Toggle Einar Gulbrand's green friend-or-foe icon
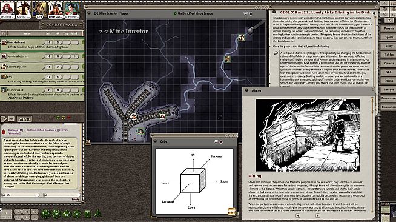This screenshot has height=222, width=396. coord(82,42)
